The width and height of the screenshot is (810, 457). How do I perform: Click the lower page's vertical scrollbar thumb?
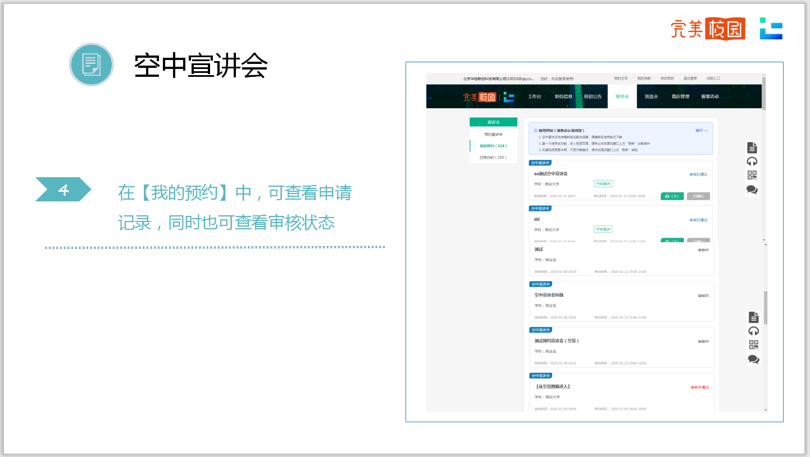pyautogui.click(x=765, y=307)
